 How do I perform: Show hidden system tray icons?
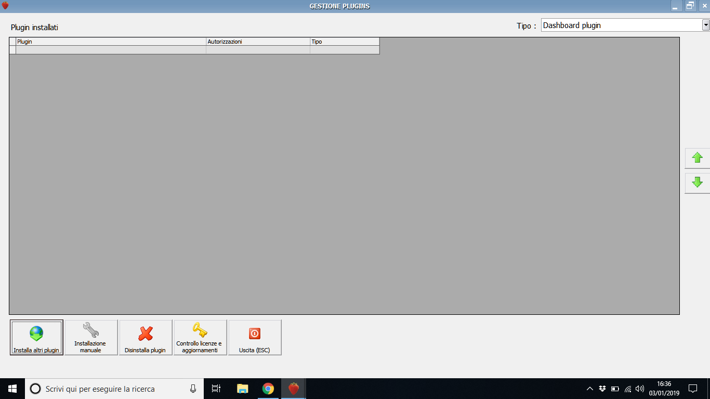[589, 389]
